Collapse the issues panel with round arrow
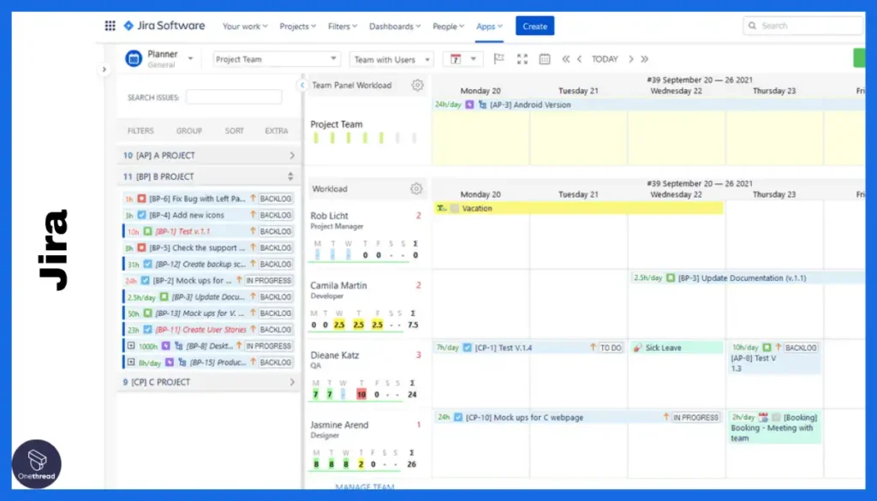Screen dimensions: 877x501 302,85
